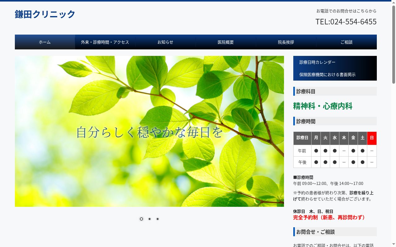Select 院長挨拶 in the navigation bar
The height and width of the screenshot is (247, 396).
pyautogui.click(x=286, y=42)
